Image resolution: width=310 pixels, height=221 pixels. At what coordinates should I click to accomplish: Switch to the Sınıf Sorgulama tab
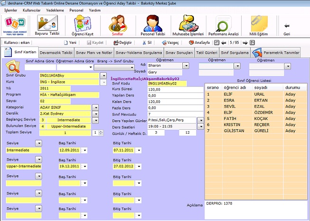235,53
